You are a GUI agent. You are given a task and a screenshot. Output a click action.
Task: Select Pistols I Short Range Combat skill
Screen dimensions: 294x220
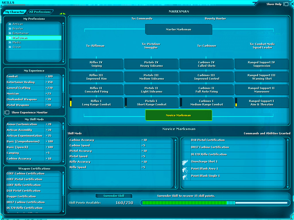pos(151,103)
